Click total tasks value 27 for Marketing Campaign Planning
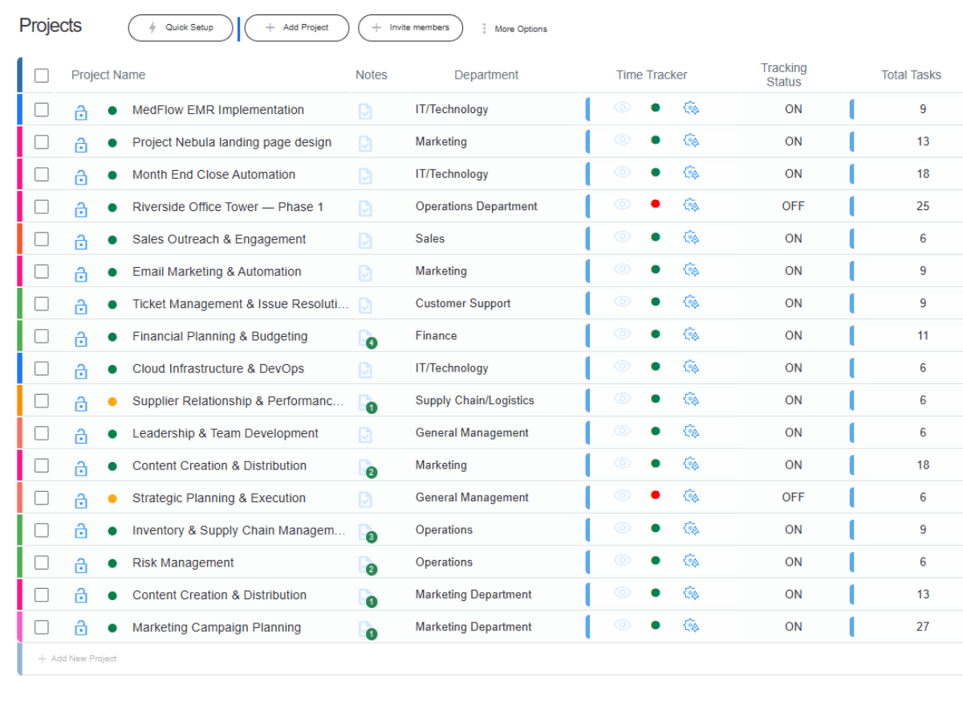Screen dimensions: 963x722 (923, 627)
